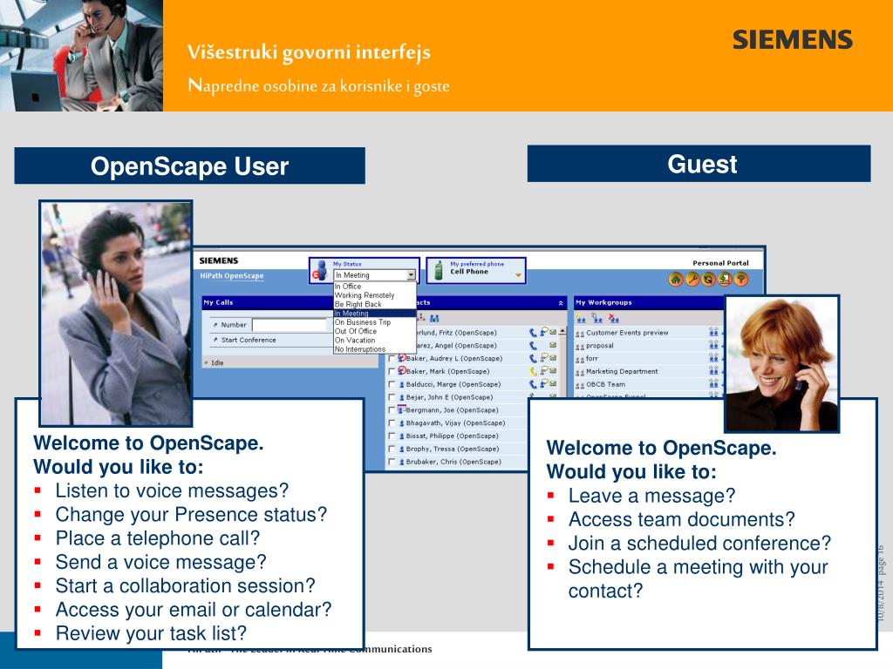
Task: Select No Interruptions status option
Action: (375, 349)
